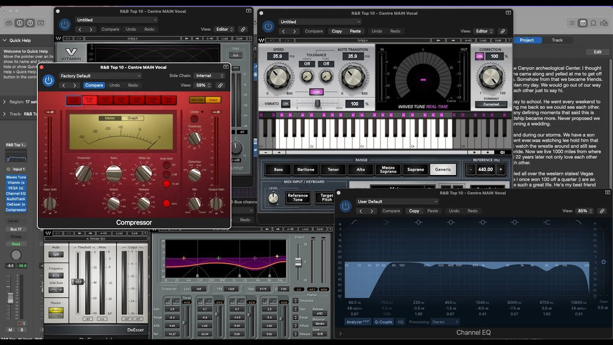Toggle Vibrato ON in Waves Tune Real-Time
This screenshot has height=345, width=613.
pos(285,103)
